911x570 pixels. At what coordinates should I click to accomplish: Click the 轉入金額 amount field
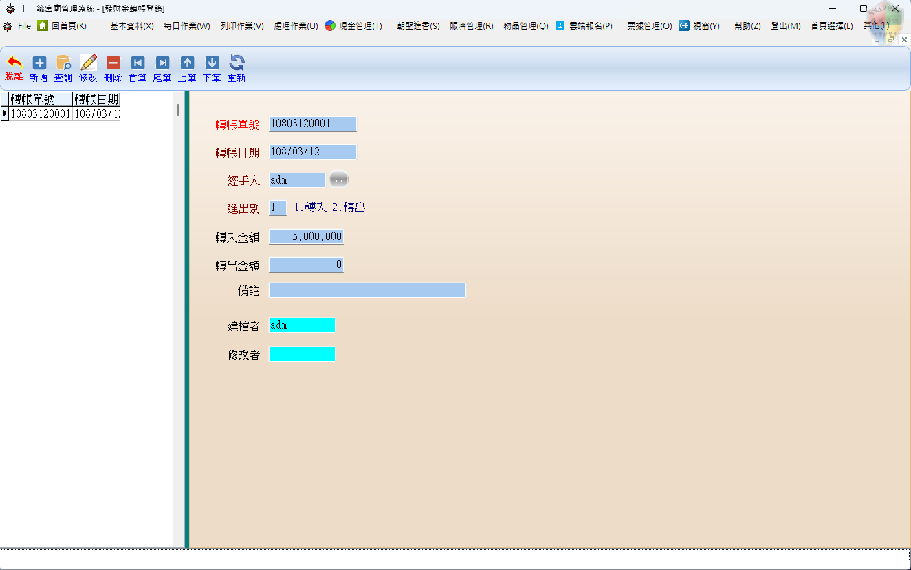pyautogui.click(x=306, y=237)
